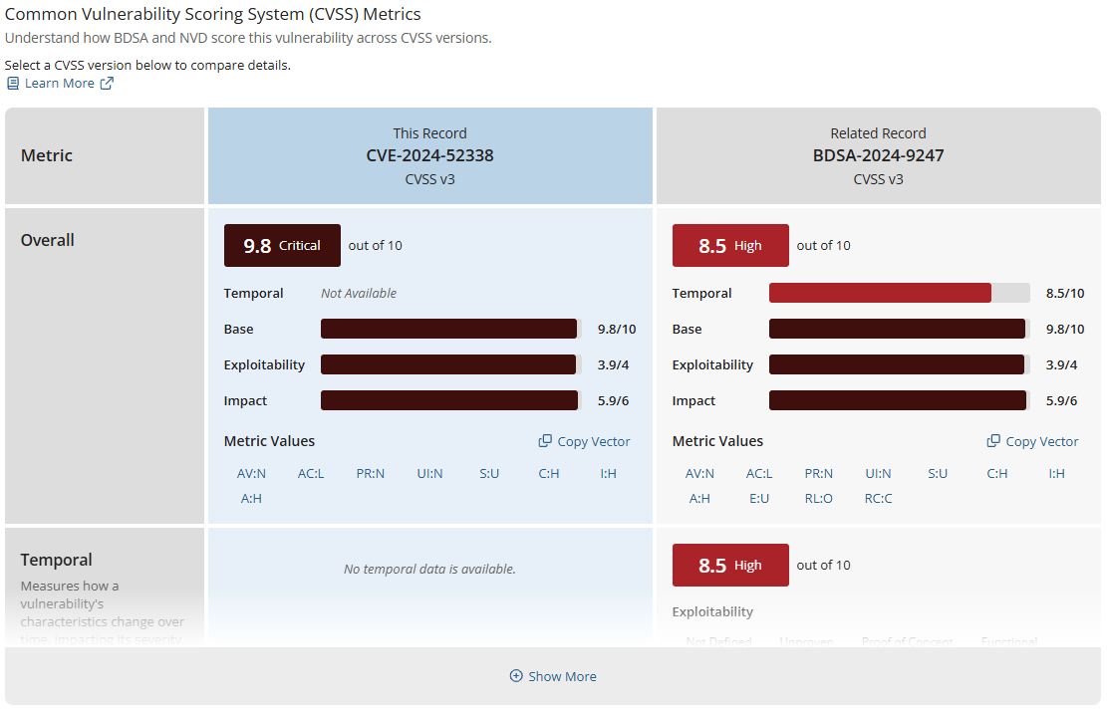Click the RC:C metric value
The width and height of the screenshot is (1107, 709).
[878, 498]
